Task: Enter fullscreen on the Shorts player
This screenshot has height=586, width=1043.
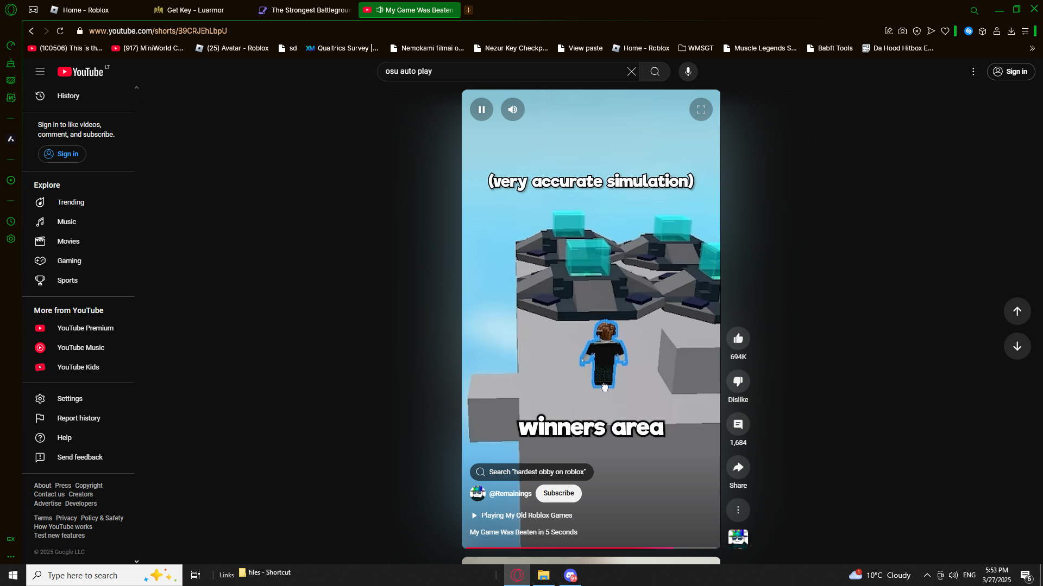Action: 701,110
